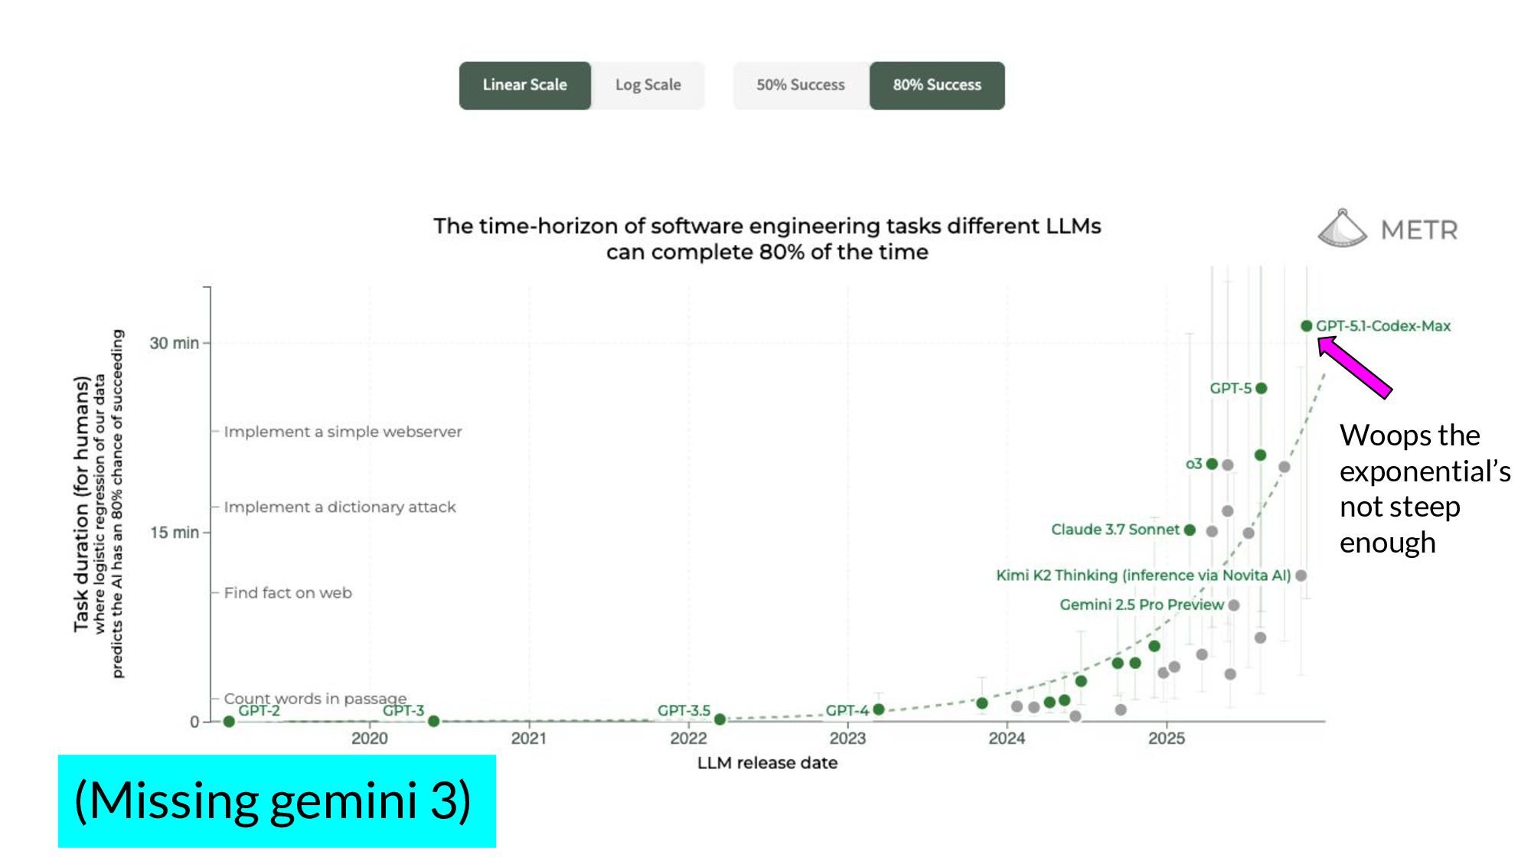This screenshot has height=861, width=1531.
Task: Click the 2023 x-axis tick label
Action: point(847,739)
